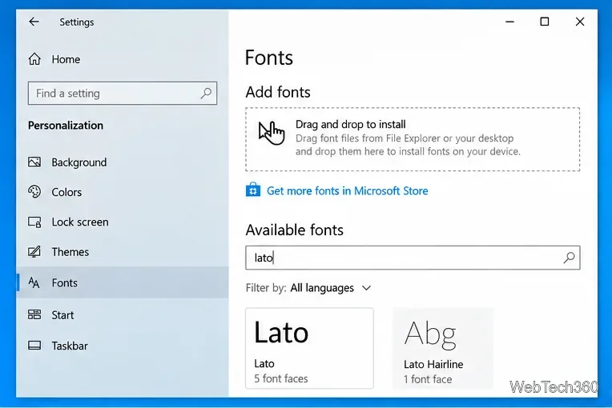Click the Lock screen monitor icon
612x408 pixels.
click(x=34, y=222)
